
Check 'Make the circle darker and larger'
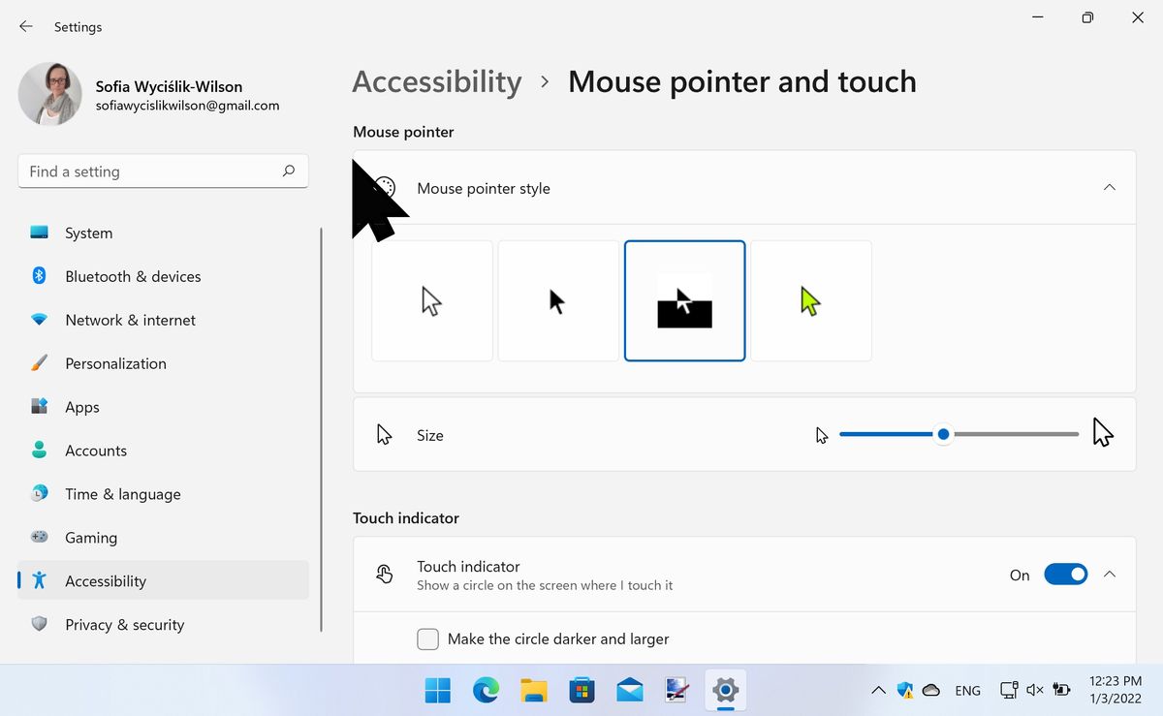[x=427, y=638]
